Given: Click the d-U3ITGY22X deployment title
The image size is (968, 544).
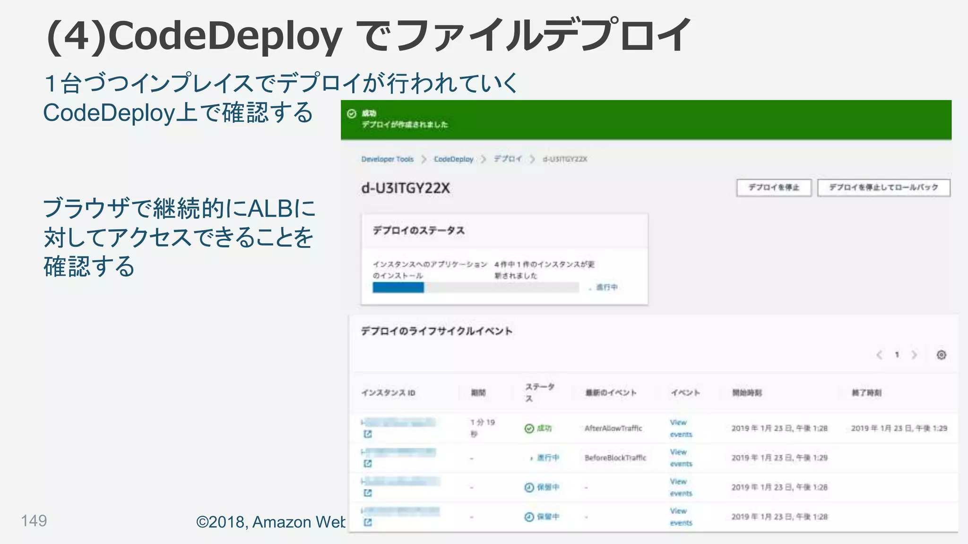Looking at the screenshot, I should 406,188.
